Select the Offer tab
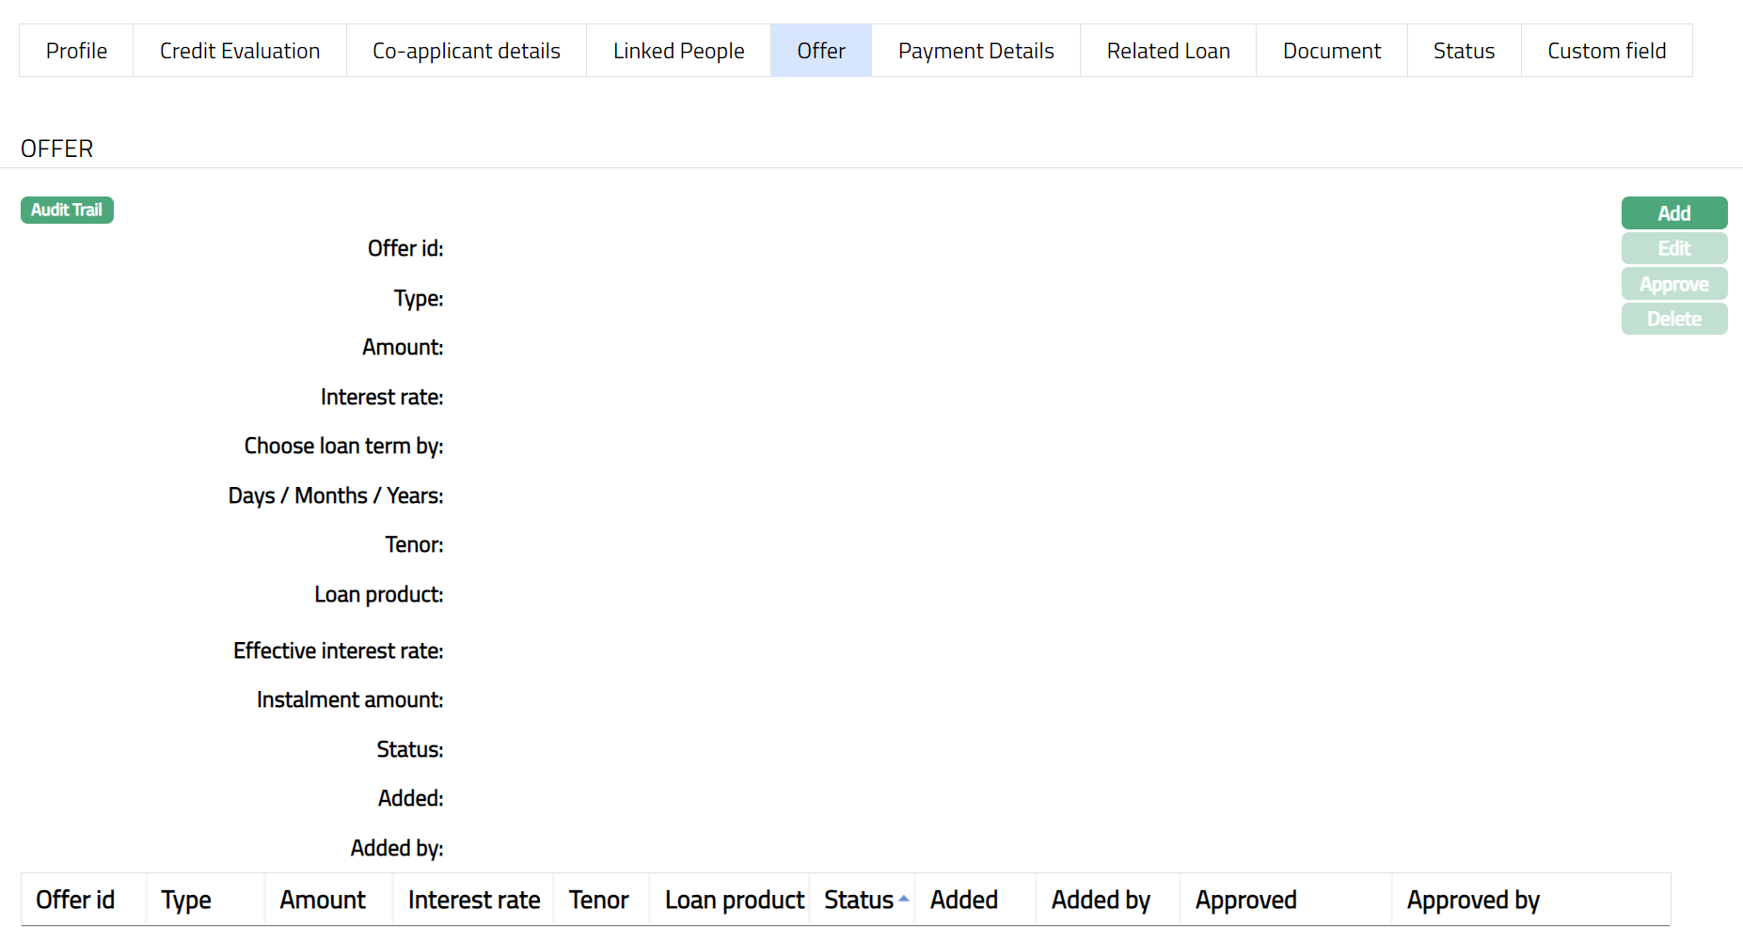Viewport: 1743px width, 941px height. (821, 51)
